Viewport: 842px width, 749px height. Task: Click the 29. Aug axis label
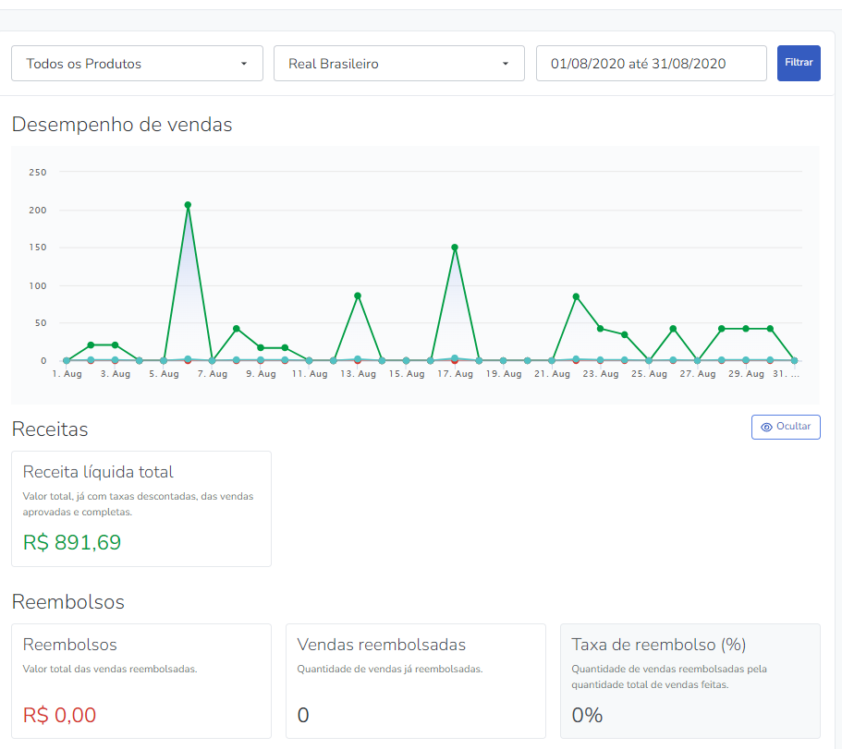(746, 374)
